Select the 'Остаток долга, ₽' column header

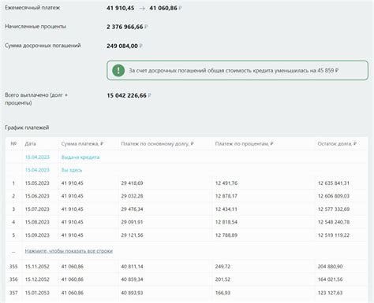[337, 144]
